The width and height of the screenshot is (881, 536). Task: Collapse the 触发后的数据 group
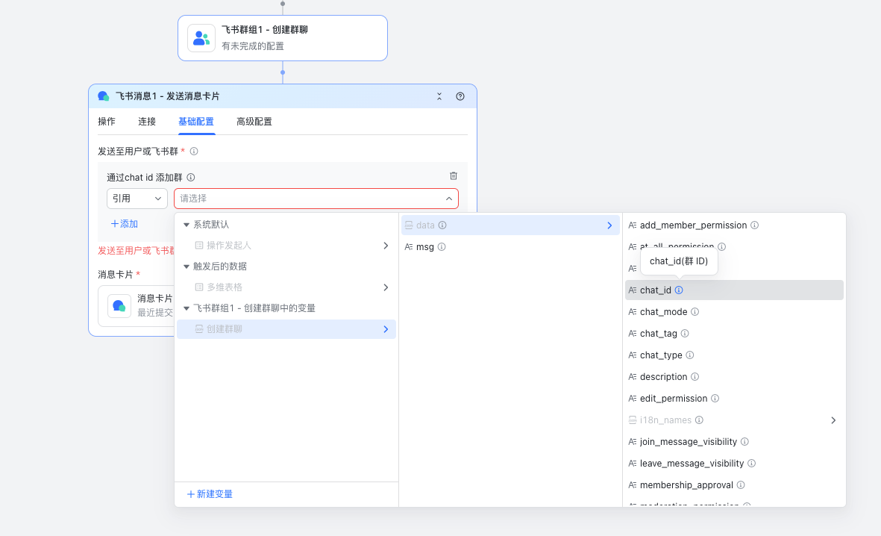pyautogui.click(x=186, y=267)
